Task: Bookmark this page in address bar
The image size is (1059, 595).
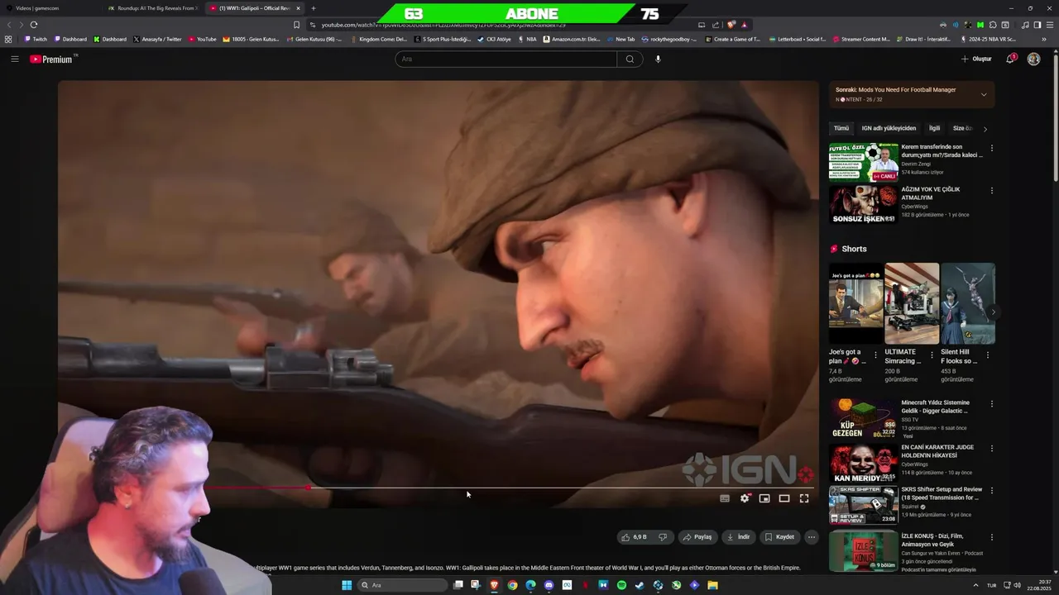Action: [296, 25]
